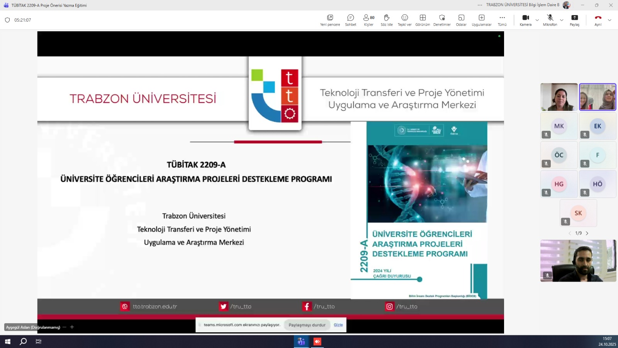Viewport: 618px width, 348px height.
Task: Expand the Mikrofon options arrow
Action: click(x=562, y=20)
